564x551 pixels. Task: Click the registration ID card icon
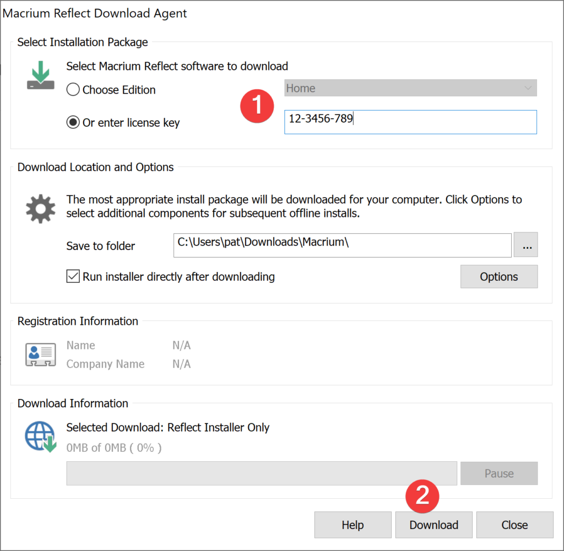41,354
